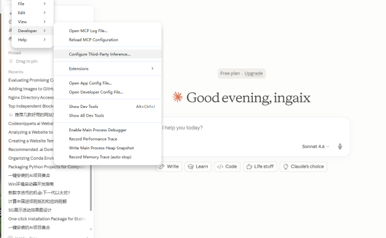Viewport: 386px width, 238px height.
Task: Select Show All Dev Tools
Action: [x=107, y=115]
